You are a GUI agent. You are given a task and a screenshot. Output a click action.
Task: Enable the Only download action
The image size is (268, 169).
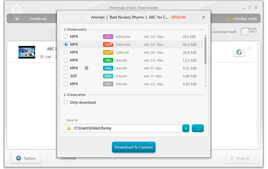coord(66,102)
